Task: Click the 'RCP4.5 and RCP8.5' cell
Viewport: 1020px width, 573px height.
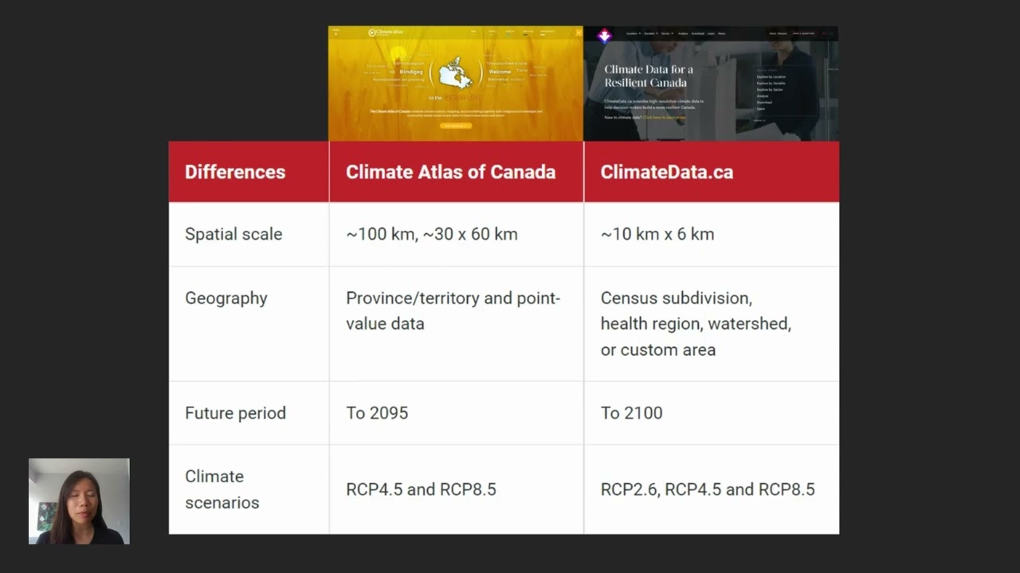Action: [457, 489]
